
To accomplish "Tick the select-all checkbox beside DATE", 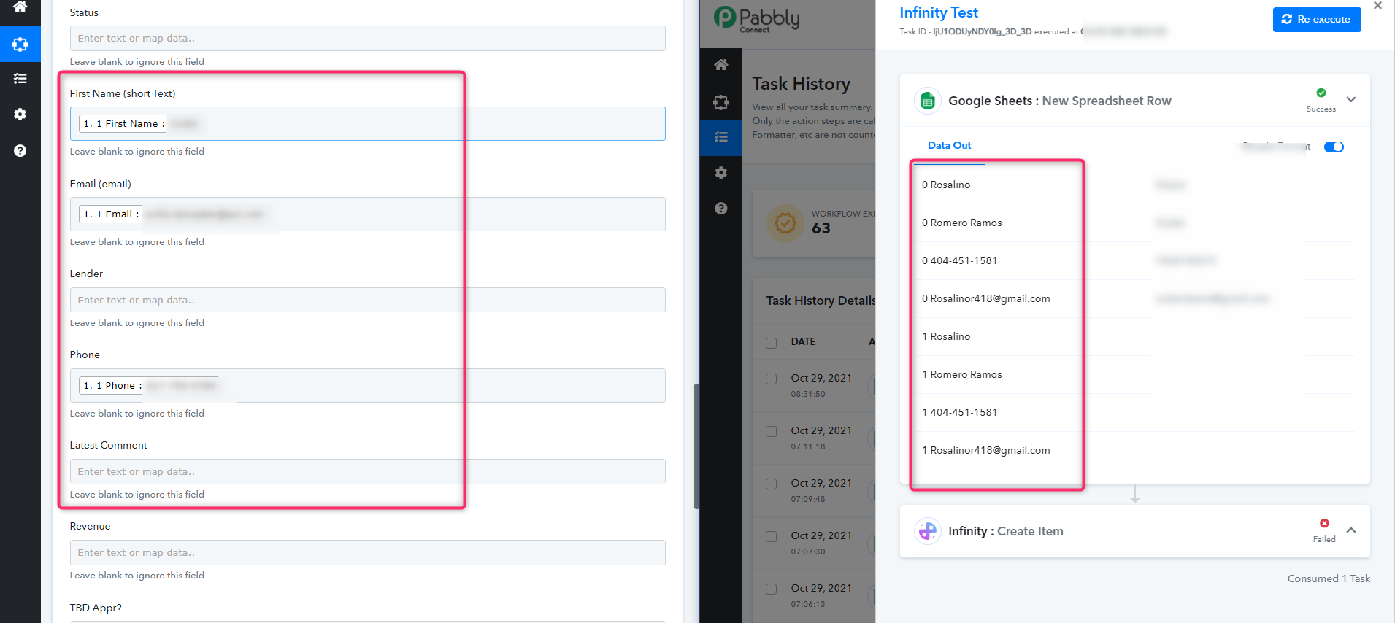I will coord(771,343).
